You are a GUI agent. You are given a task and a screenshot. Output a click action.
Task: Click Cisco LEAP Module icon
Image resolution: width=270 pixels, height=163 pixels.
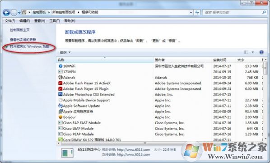[x=61, y=128]
